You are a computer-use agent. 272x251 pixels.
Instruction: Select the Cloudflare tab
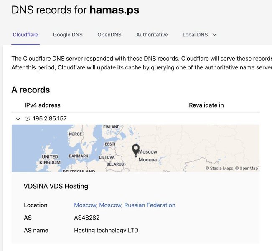pyautogui.click(x=25, y=35)
